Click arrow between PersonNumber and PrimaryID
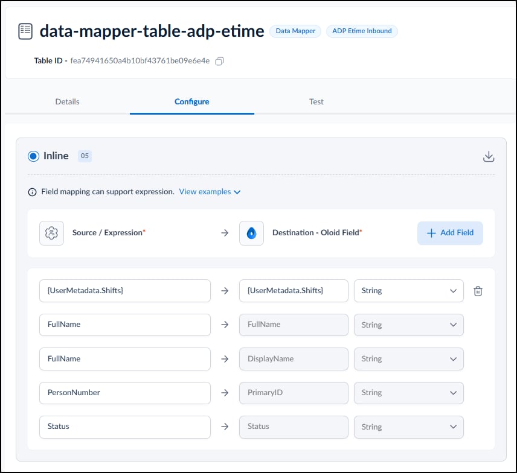Image resolution: width=517 pixels, height=473 pixels. tap(225, 393)
